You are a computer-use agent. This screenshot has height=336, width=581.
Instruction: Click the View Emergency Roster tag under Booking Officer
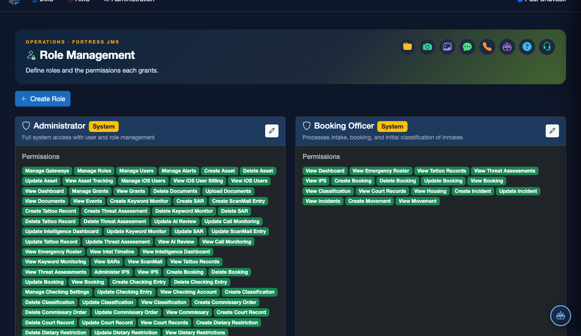click(x=381, y=171)
